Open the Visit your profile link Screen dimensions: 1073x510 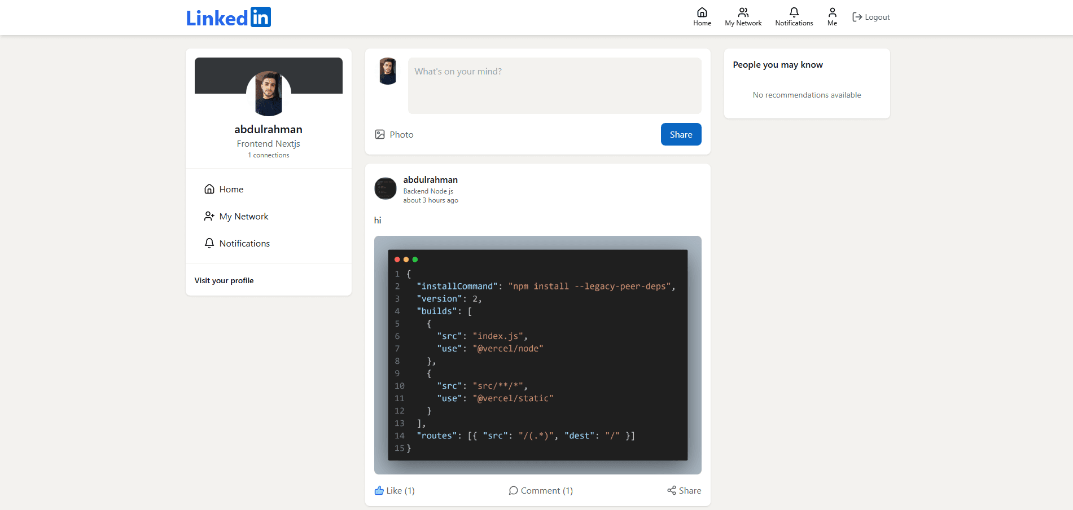coord(224,280)
